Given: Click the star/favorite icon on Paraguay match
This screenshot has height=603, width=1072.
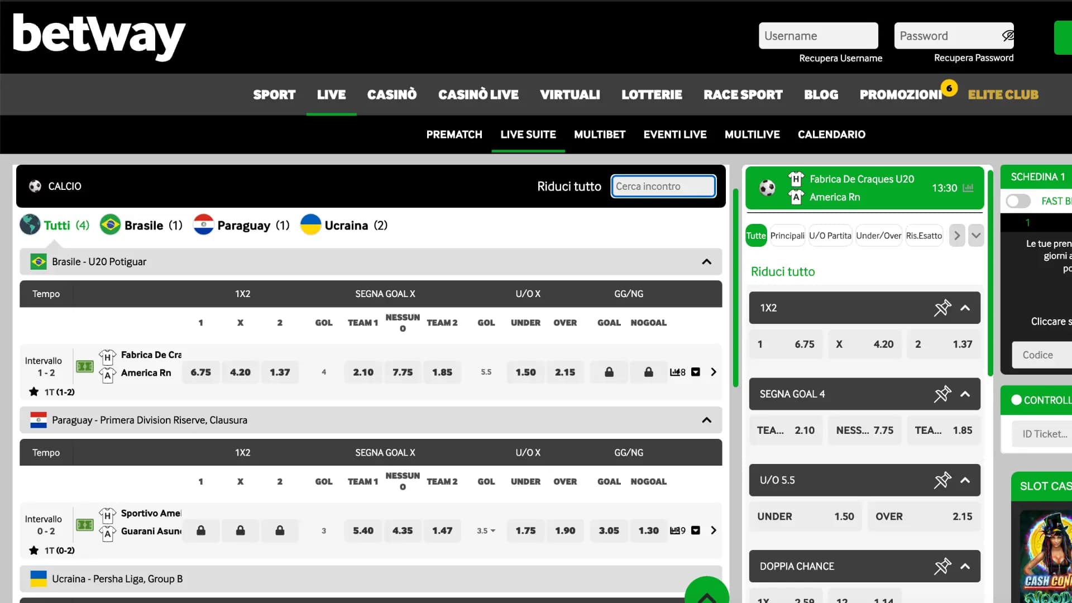Looking at the screenshot, I should coord(32,549).
